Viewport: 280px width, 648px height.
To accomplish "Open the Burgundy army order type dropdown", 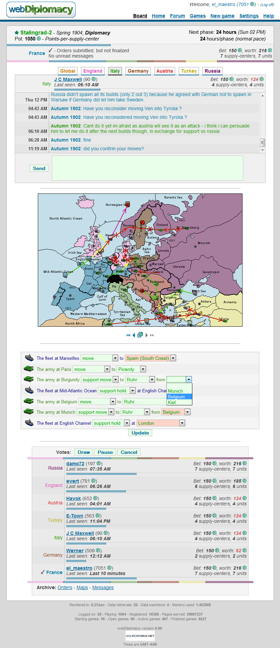I will [100, 380].
